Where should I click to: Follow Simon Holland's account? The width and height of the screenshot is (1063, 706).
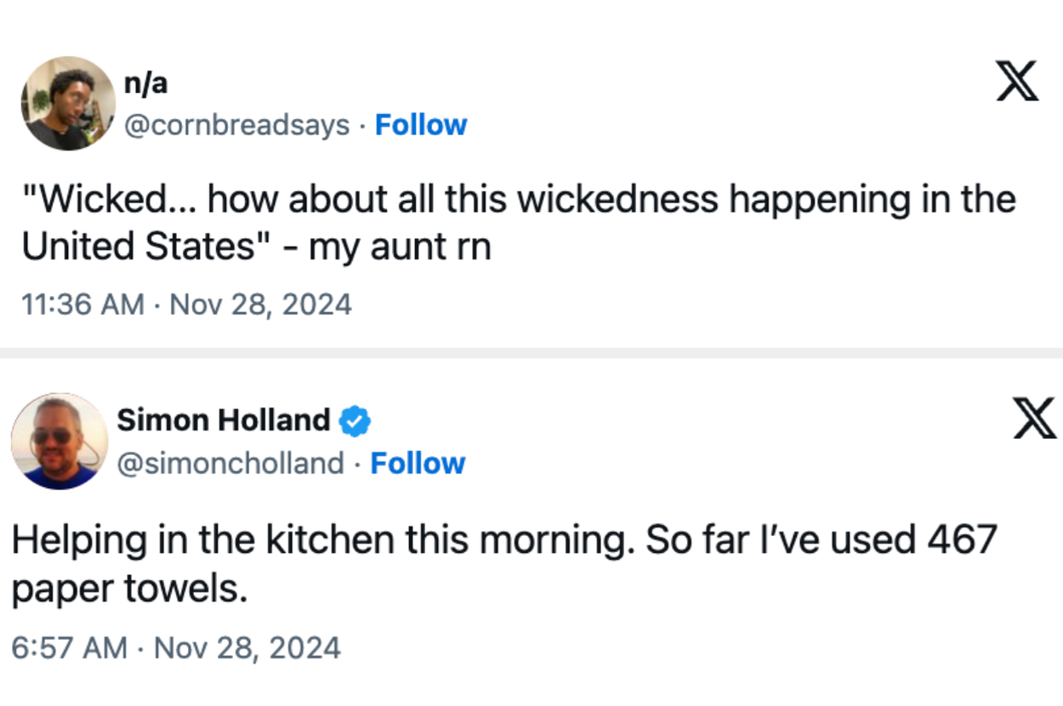[x=418, y=464]
